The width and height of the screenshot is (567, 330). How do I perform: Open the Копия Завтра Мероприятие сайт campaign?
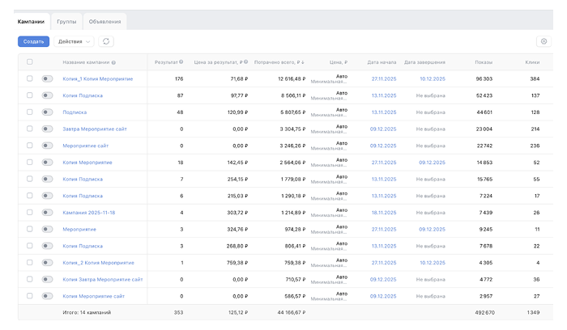(x=102, y=280)
